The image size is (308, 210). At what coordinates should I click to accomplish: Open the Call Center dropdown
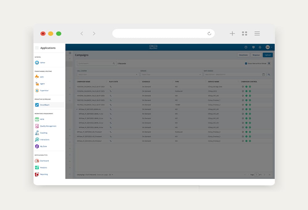coord(107,75)
